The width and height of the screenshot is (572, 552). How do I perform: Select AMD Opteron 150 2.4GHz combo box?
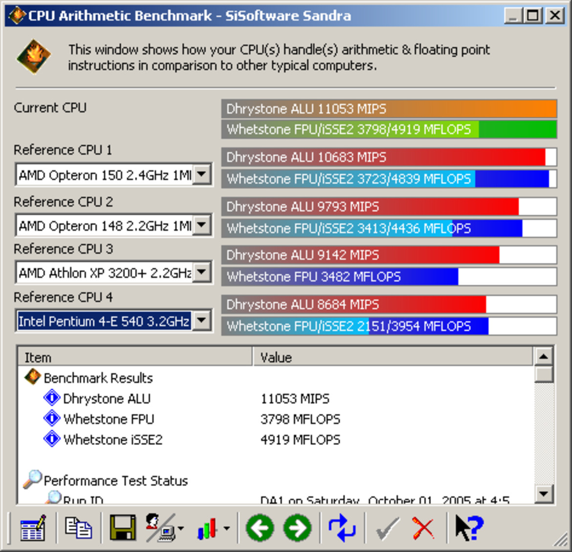113,175
